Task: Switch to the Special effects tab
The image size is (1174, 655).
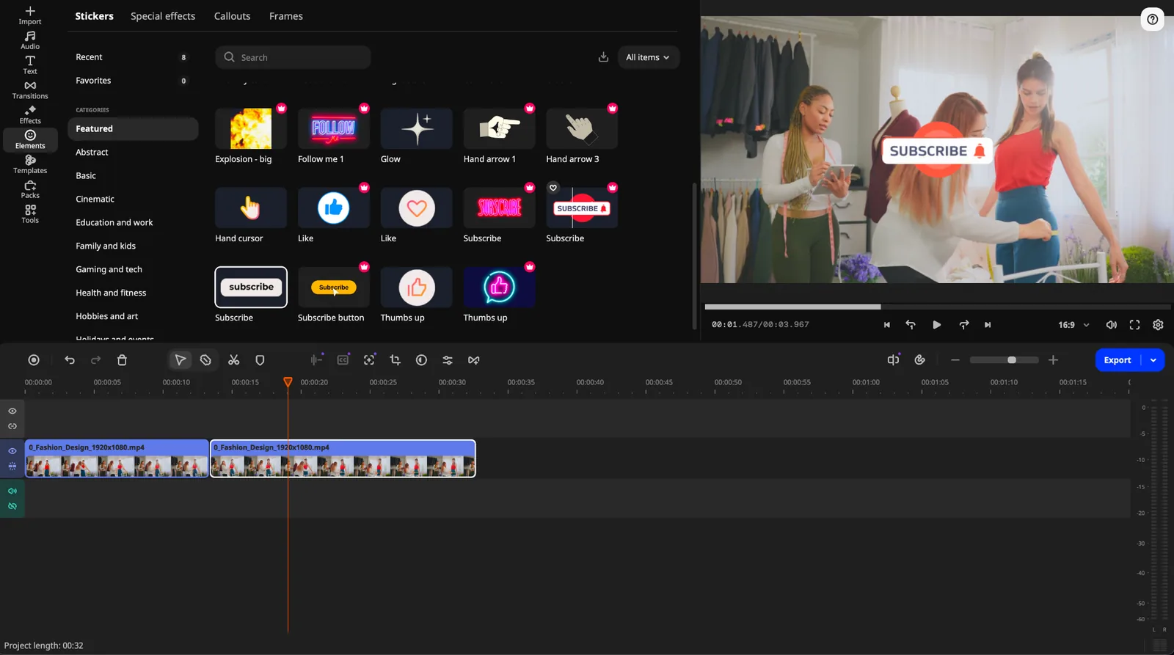Action: click(x=163, y=16)
